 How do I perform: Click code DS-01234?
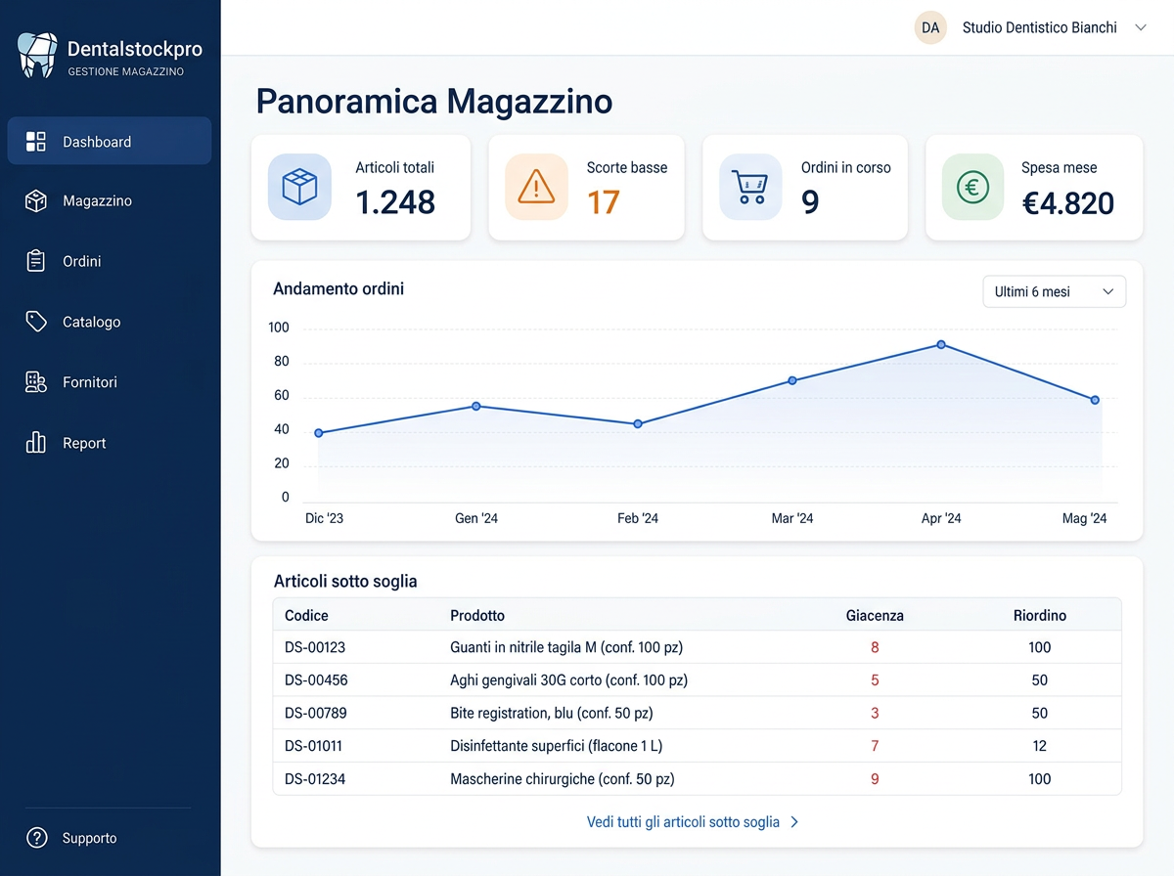coord(315,779)
